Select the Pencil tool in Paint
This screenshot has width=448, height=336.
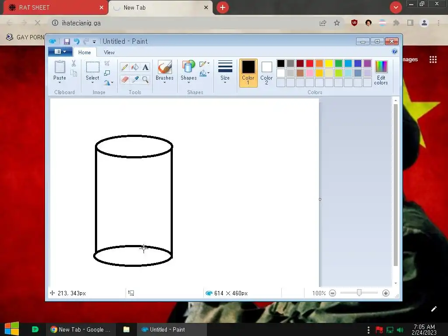tap(125, 67)
